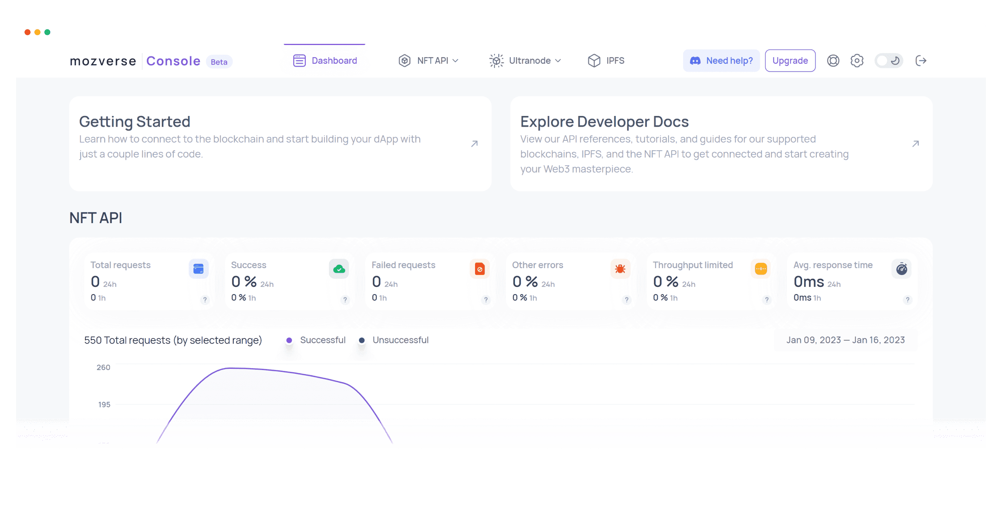The height and width of the screenshot is (505, 1002).
Task: Click the Other errors help question mark
Action: [x=627, y=300]
